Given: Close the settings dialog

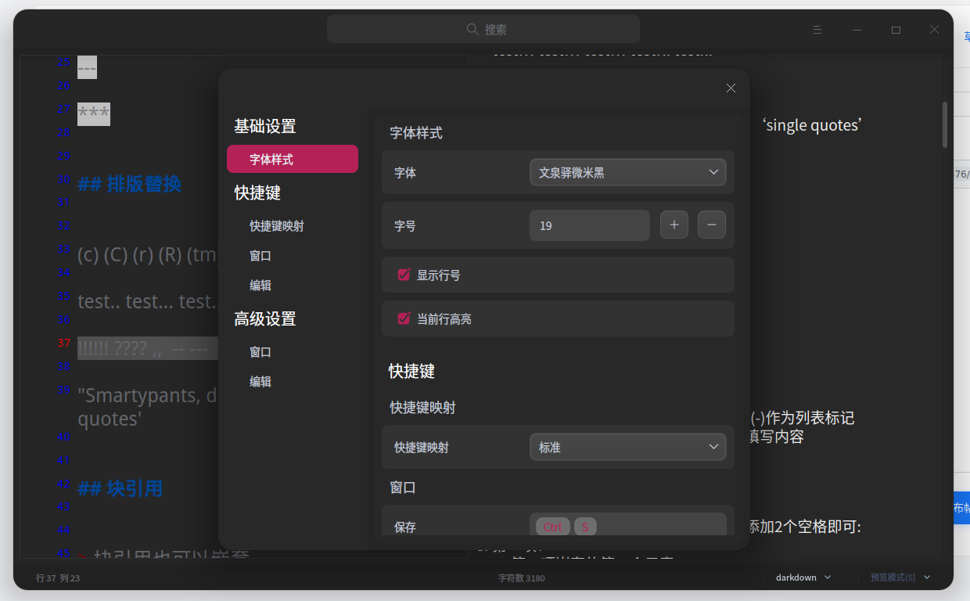Looking at the screenshot, I should pos(731,88).
